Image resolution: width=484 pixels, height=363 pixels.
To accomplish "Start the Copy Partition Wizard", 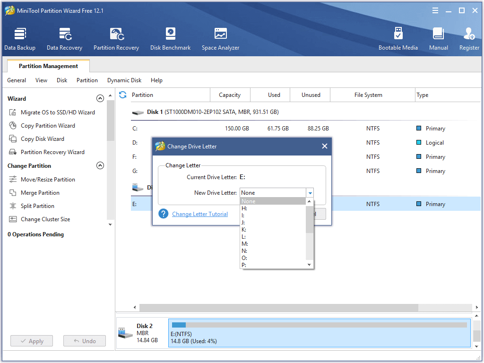I will (x=42, y=126).
